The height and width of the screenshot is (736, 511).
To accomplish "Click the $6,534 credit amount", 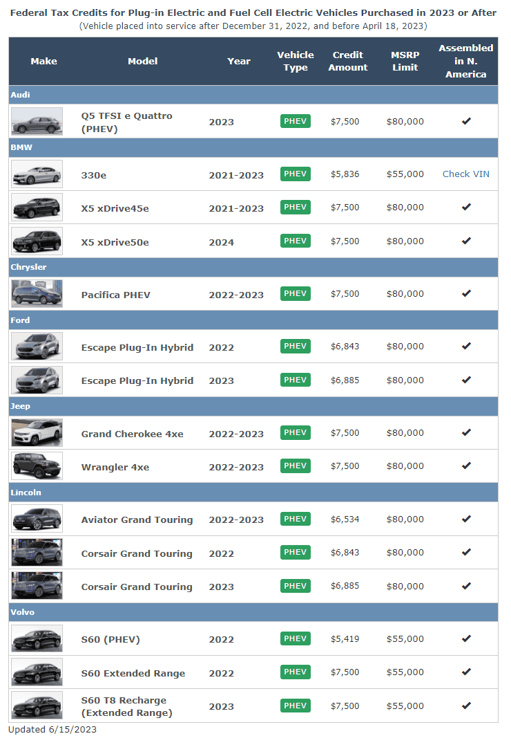I will (x=345, y=519).
